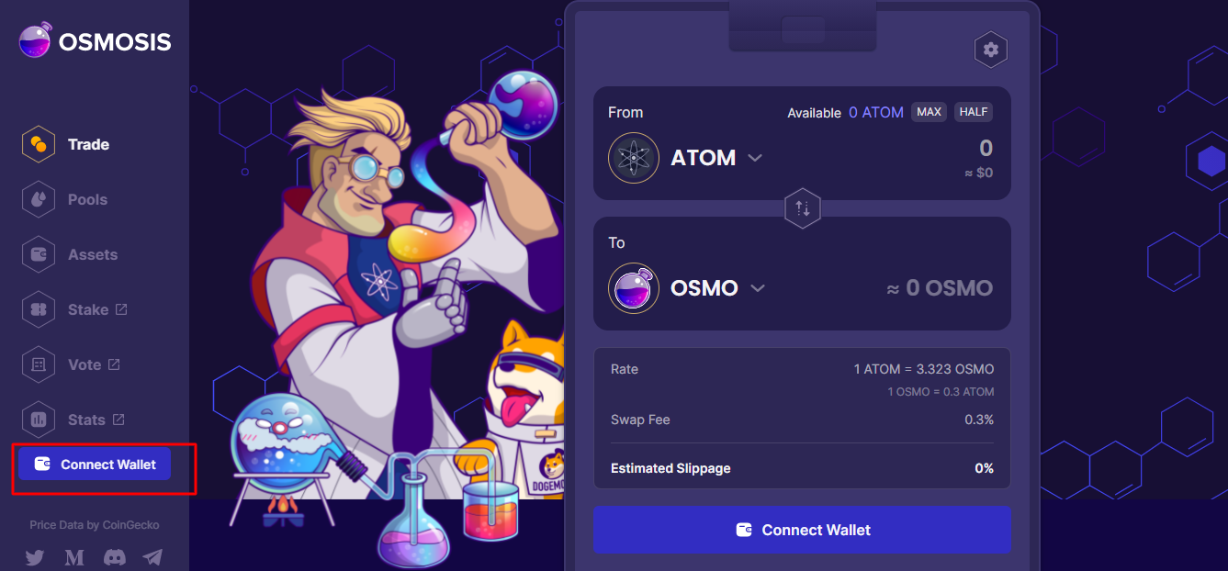Click the Osmosis logo

pos(95,41)
